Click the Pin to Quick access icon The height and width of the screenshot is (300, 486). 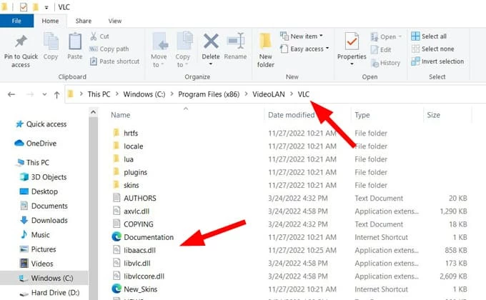(x=21, y=43)
